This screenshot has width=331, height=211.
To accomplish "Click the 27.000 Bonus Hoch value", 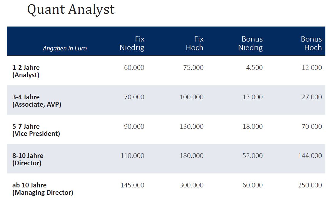I will [x=312, y=97].
